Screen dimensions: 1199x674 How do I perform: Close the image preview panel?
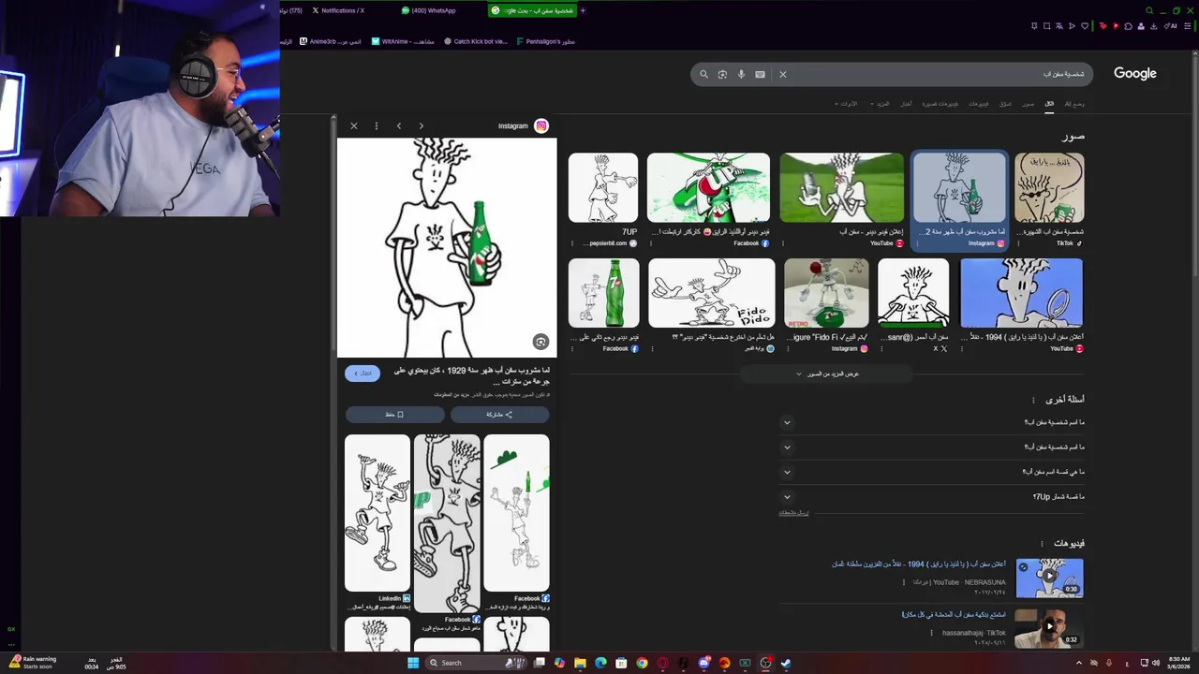[x=354, y=125]
